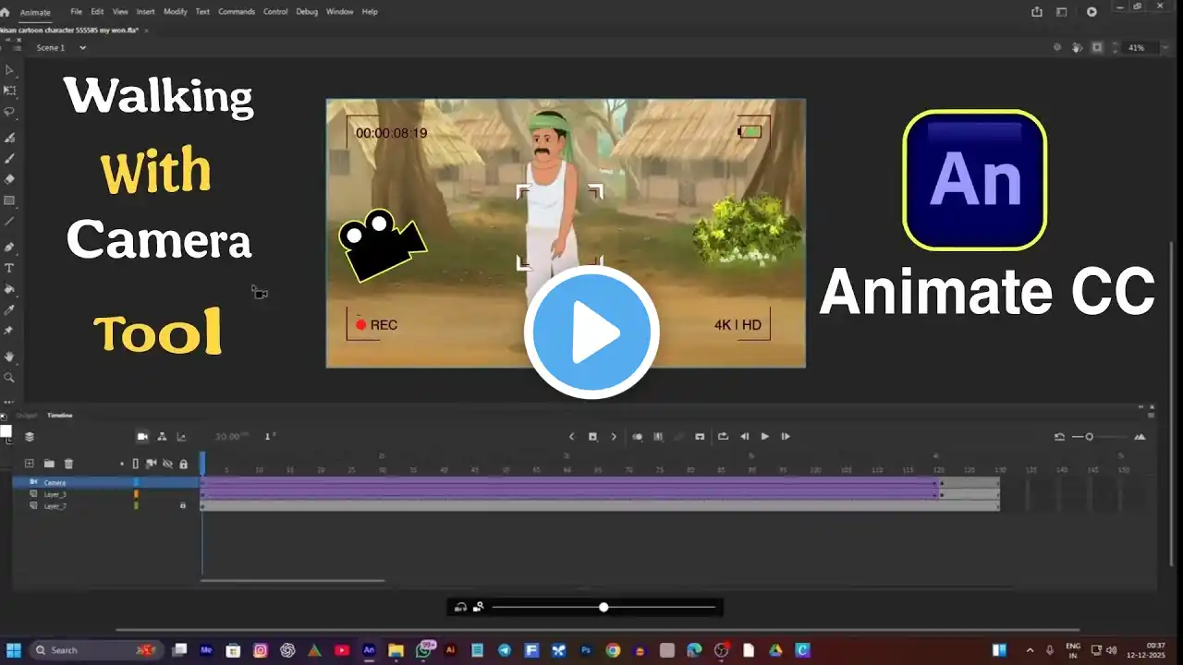This screenshot has width=1183, height=665.
Task: Select the Camera layer in the timeline
Action: (55, 482)
